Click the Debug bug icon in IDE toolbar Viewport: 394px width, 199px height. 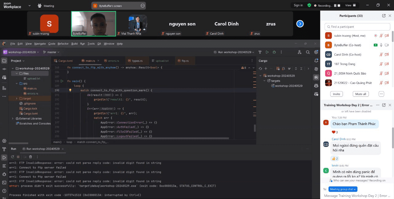pos(274,52)
